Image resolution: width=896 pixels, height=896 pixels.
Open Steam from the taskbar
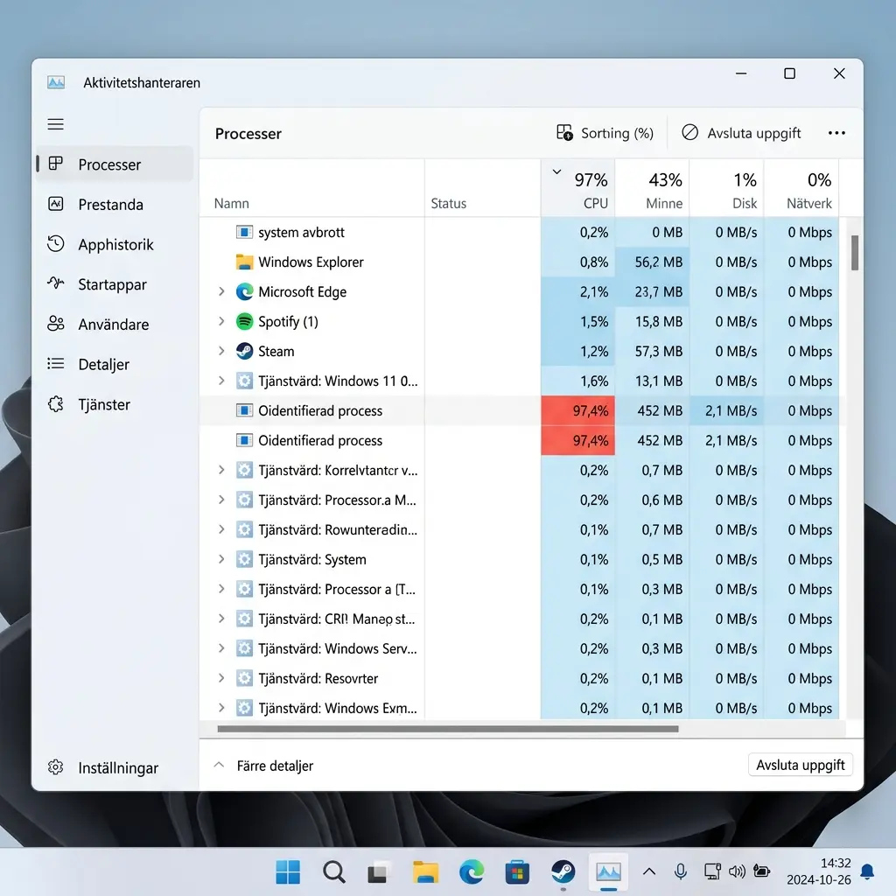(x=563, y=872)
